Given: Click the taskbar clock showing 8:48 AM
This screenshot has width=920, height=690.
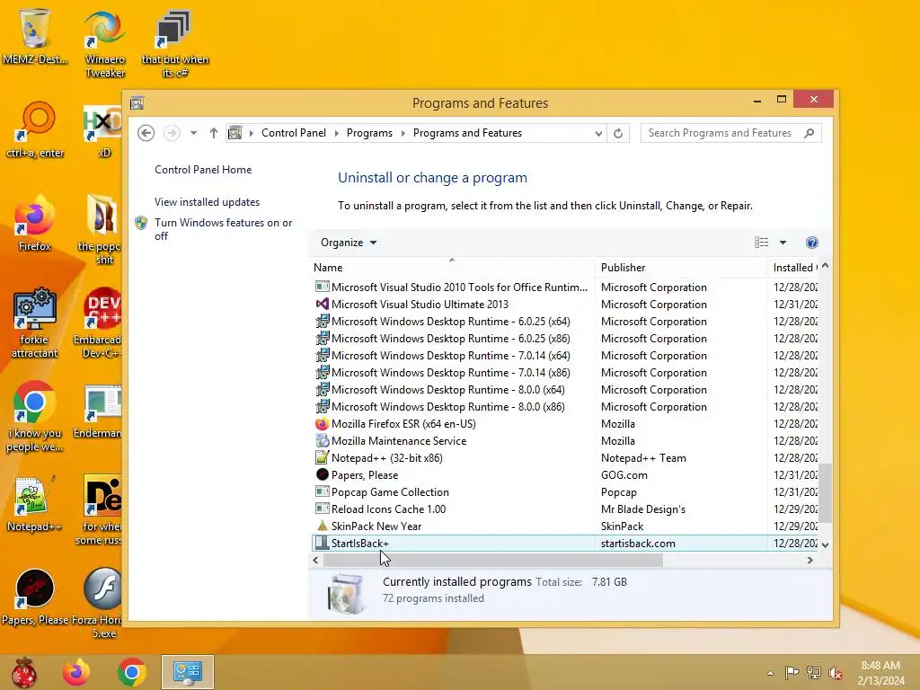Looking at the screenshot, I should point(880,673).
